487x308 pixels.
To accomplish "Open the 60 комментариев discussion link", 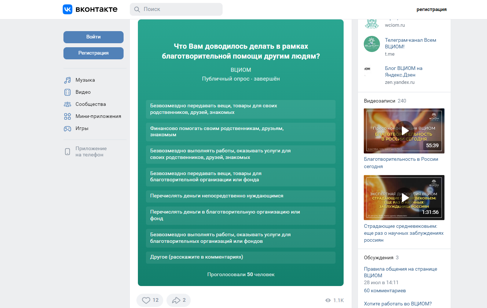I will pos(385,291).
